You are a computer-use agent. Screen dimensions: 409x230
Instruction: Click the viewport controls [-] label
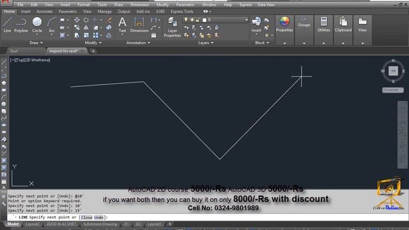pyautogui.click(x=12, y=60)
